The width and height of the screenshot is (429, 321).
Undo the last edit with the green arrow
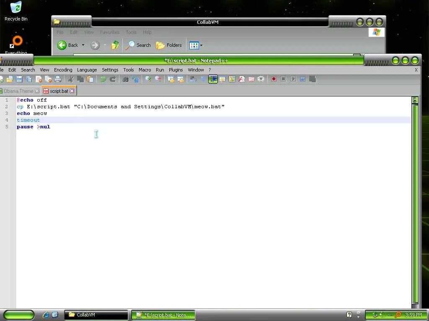coord(103,79)
